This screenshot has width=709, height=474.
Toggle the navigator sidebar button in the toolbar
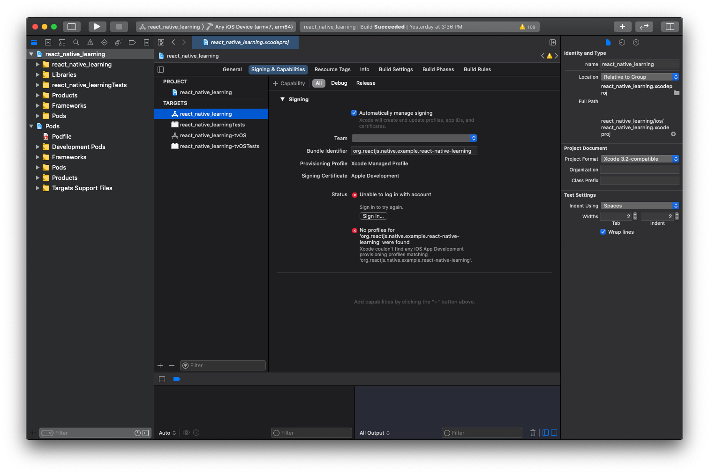point(72,27)
